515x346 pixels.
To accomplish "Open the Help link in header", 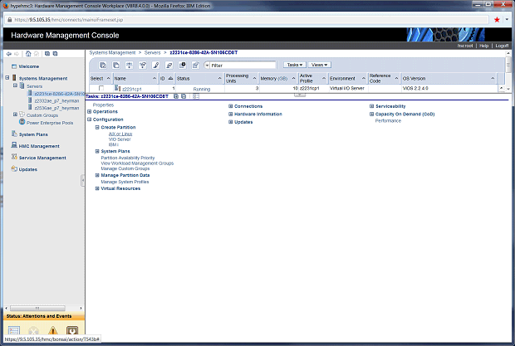I will [483, 46].
